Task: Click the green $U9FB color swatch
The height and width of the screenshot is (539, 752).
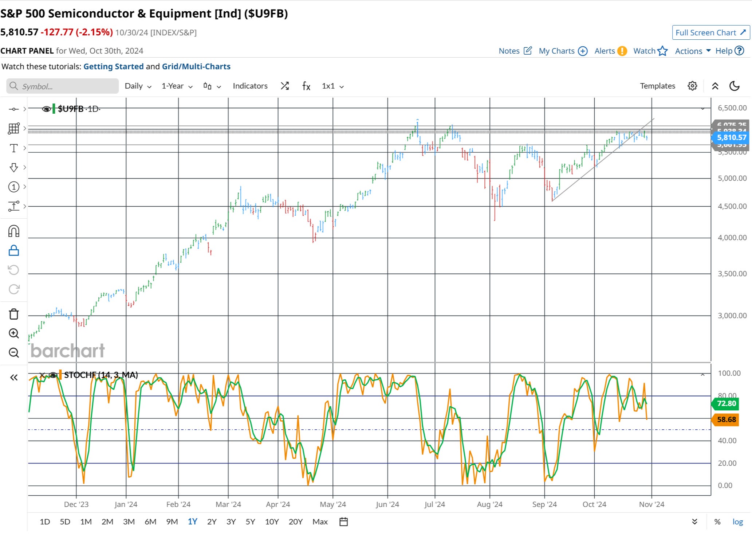Action: click(54, 109)
